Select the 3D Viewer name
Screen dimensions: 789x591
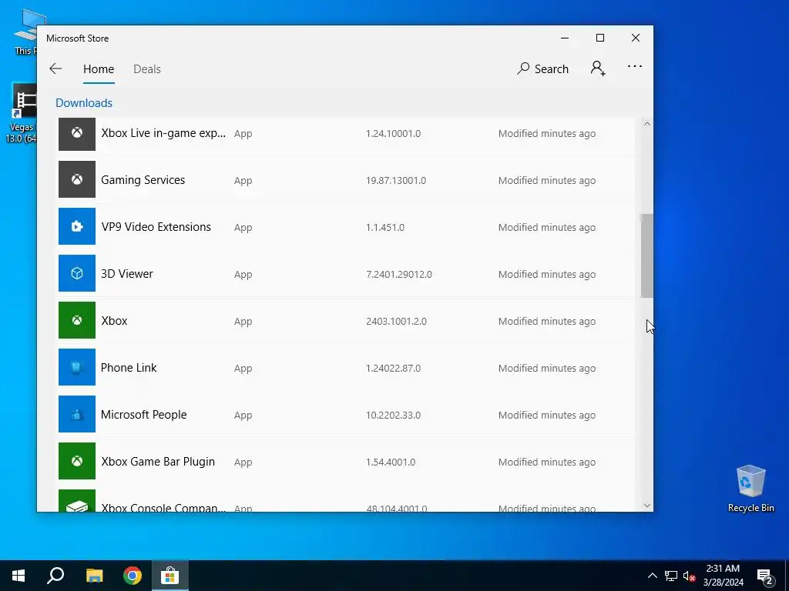[127, 274]
